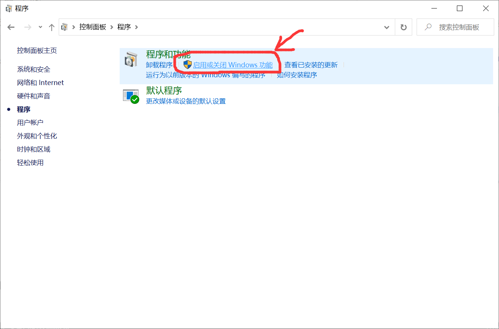The width and height of the screenshot is (499, 329).
Task: Refresh the Control Panel view
Action: tap(404, 27)
